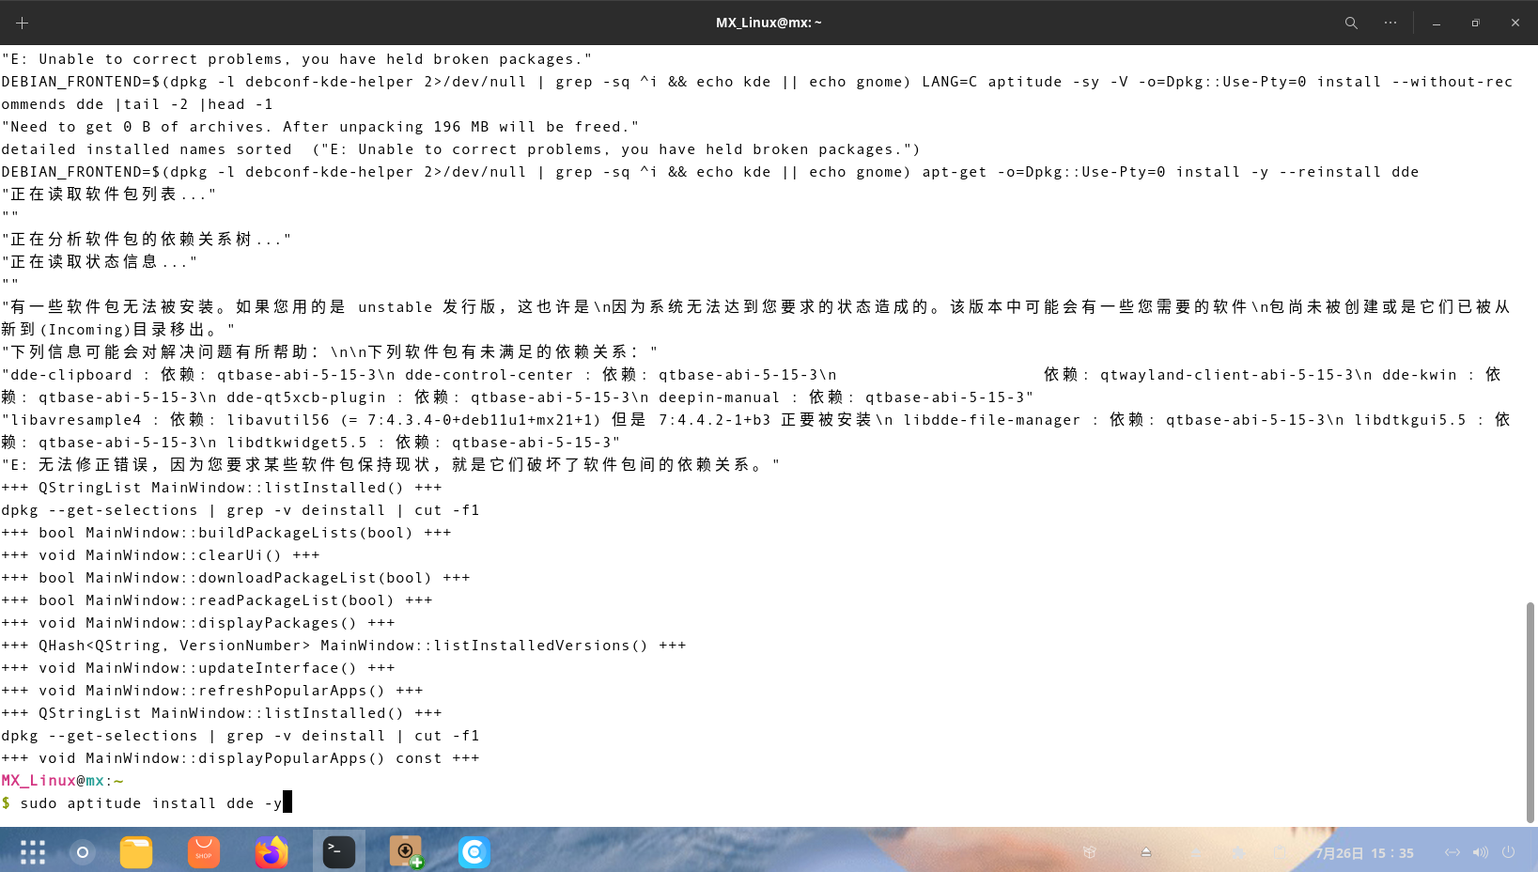Open the terminal search tool
1538x872 pixels.
(1351, 23)
